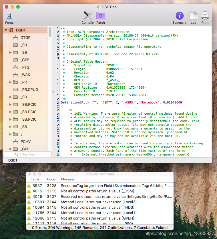The width and height of the screenshot is (217, 239).
Task: Click the tree panel vertical scrollbar
Action: (x=50, y=32)
